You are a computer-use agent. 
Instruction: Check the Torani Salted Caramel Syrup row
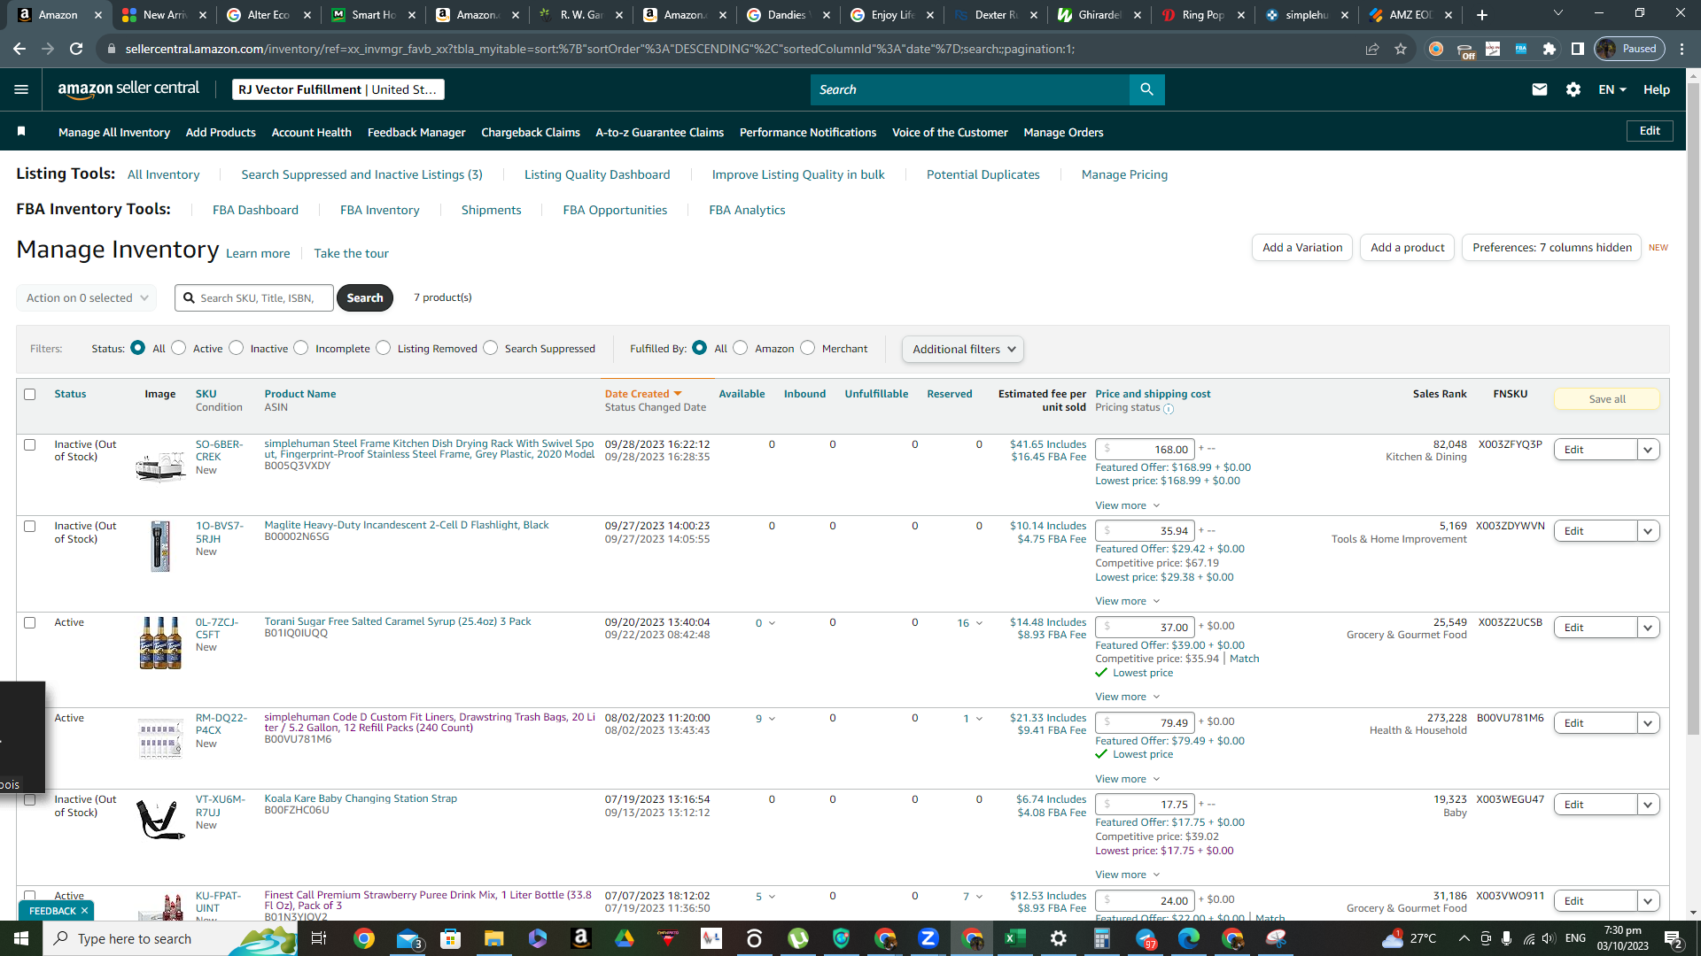point(30,623)
